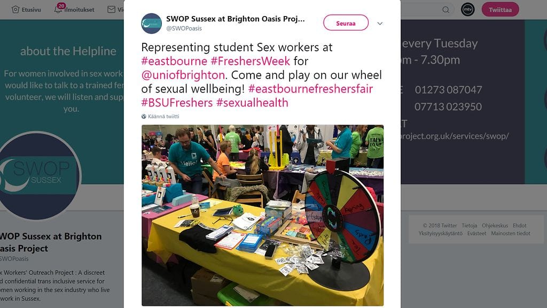Click the search magnifier icon
The height and width of the screenshot is (308, 547).
click(446, 10)
